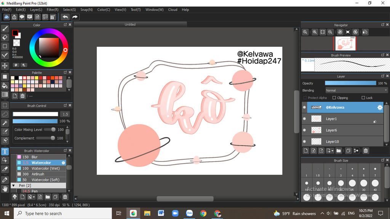Image resolution: width=390 pixels, height=219 pixels.
Task: Click the foreground color swatch
Action: tap(15, 33)
